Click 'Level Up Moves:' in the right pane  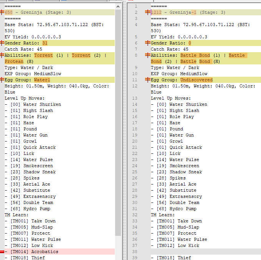(171, 98)
